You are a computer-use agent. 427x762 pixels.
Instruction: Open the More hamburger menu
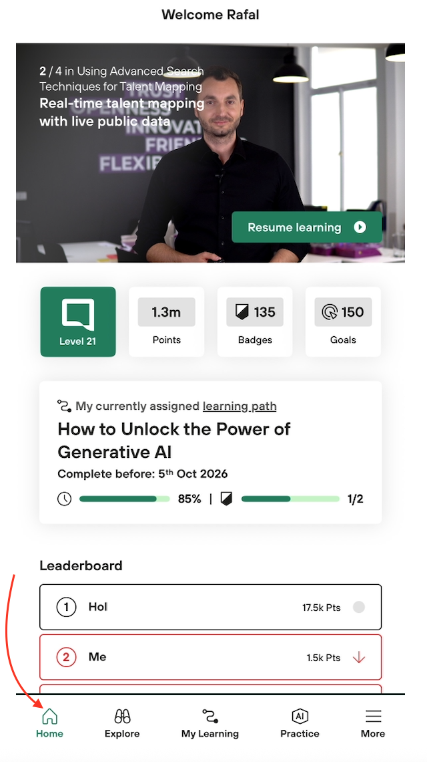[x=373, y=716]
